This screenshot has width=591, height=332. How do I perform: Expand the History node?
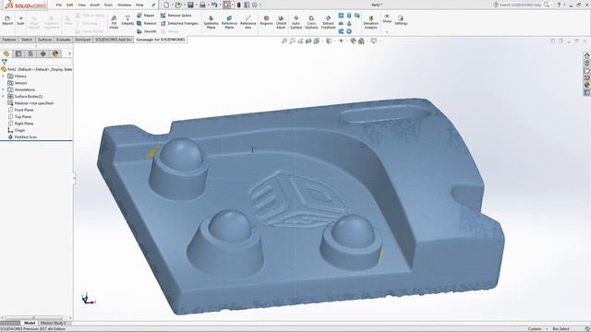[4, 76]
